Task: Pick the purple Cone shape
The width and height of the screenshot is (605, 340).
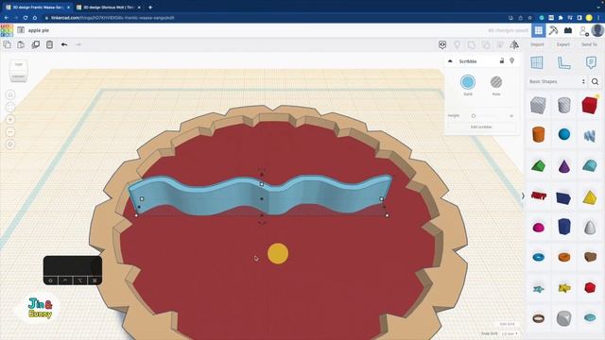Action: [564, 166]
